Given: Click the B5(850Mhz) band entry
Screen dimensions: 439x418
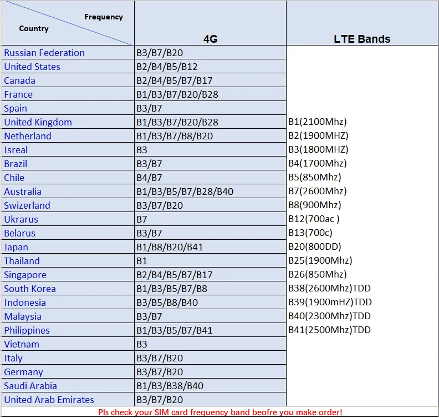Looking at the screenshot, I should tap(315, 177).
